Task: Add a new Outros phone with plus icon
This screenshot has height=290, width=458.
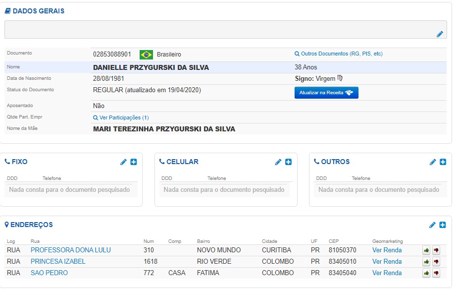Action: point(443,162)
